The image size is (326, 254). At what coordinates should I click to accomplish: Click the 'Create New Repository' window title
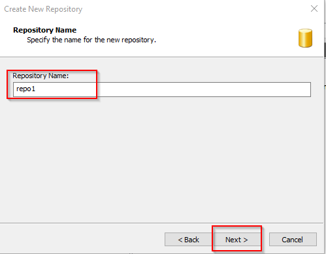43,9
